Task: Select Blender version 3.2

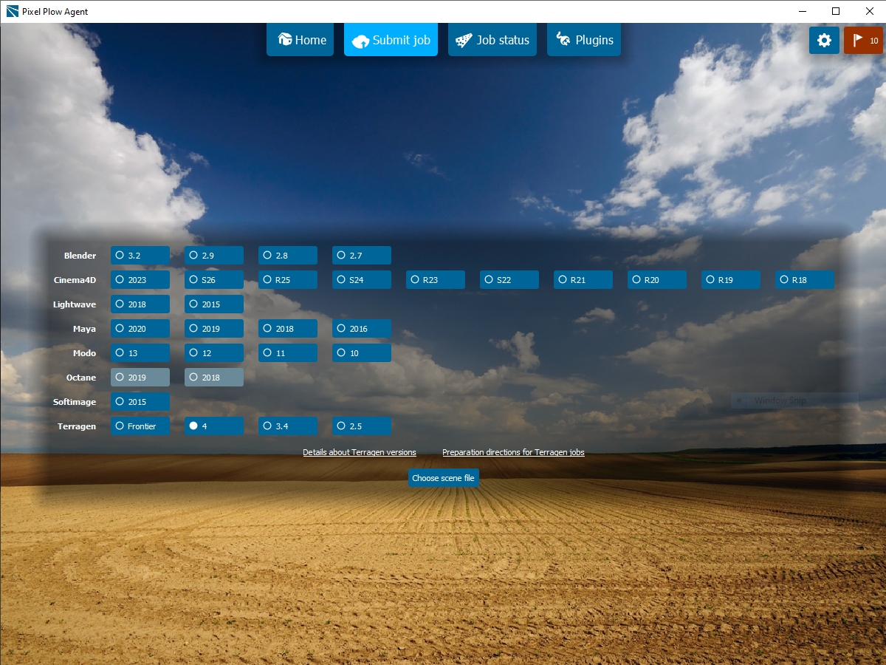Action: click(140, 256)
